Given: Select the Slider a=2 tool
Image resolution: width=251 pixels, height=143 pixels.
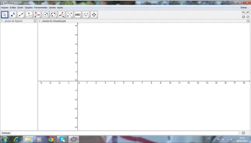Looking at the screenshot, I should [86, 15].
